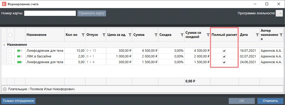This screenshot has height=105, width=285.
Task: Click Привязать карту button
Action: pyautogui.click(x=92, y=13)
